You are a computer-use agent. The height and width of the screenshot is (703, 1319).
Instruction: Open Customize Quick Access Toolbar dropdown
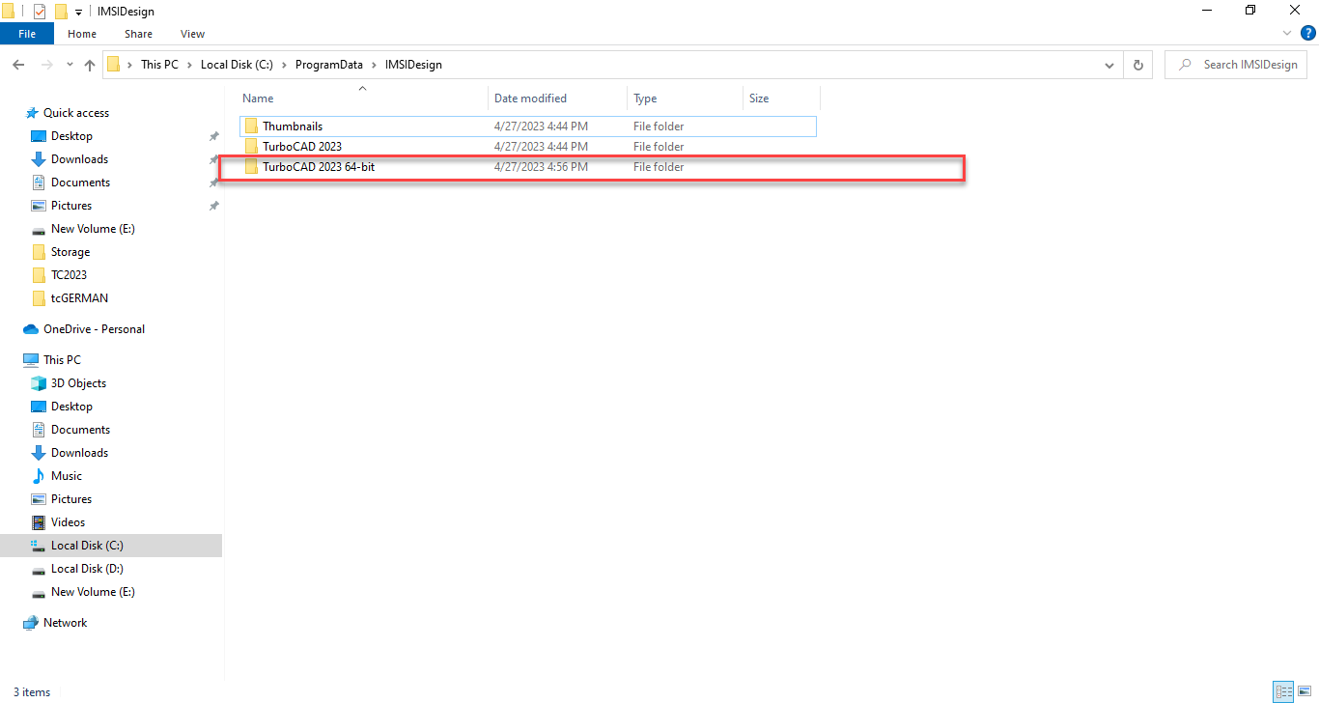click(78, 12)
